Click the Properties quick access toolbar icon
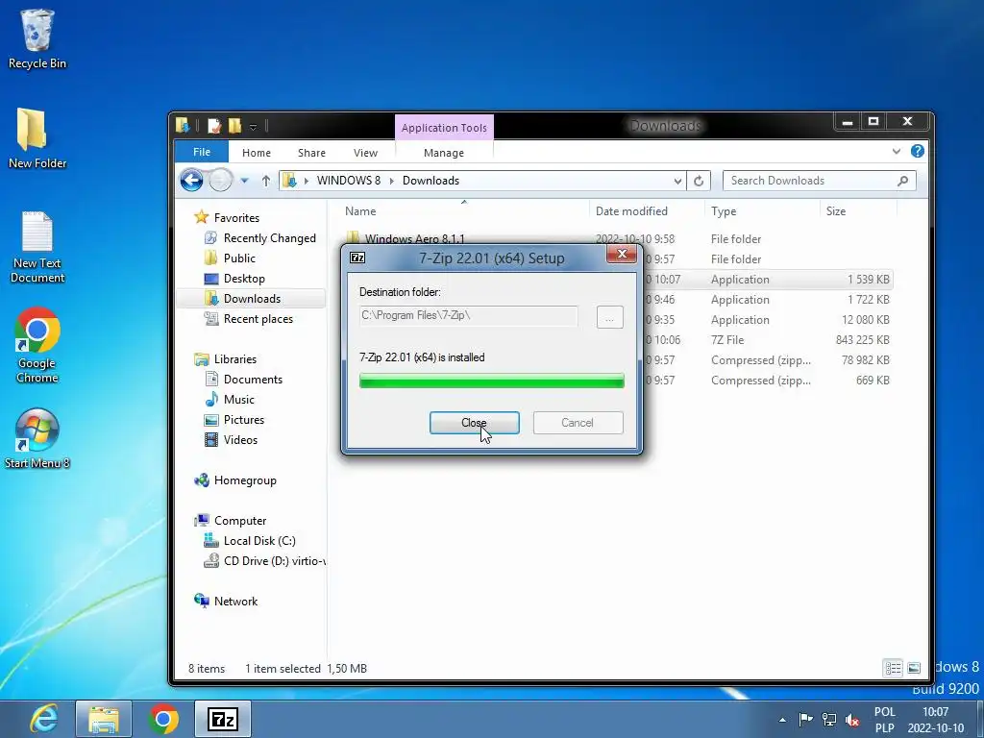 click(x=214, y=126)
